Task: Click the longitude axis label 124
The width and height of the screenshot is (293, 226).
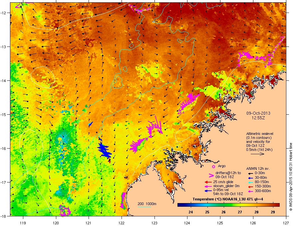Action: (x=187, y=223)
